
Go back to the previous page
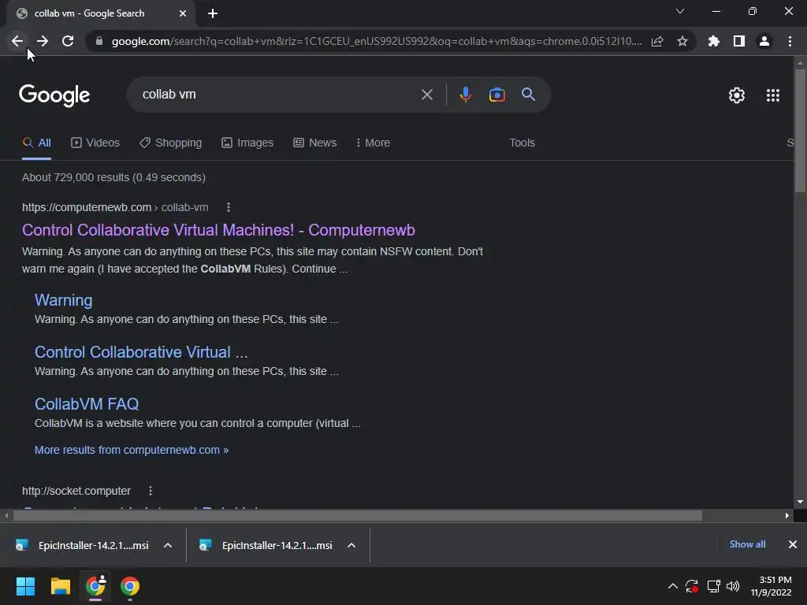(17, 41)
